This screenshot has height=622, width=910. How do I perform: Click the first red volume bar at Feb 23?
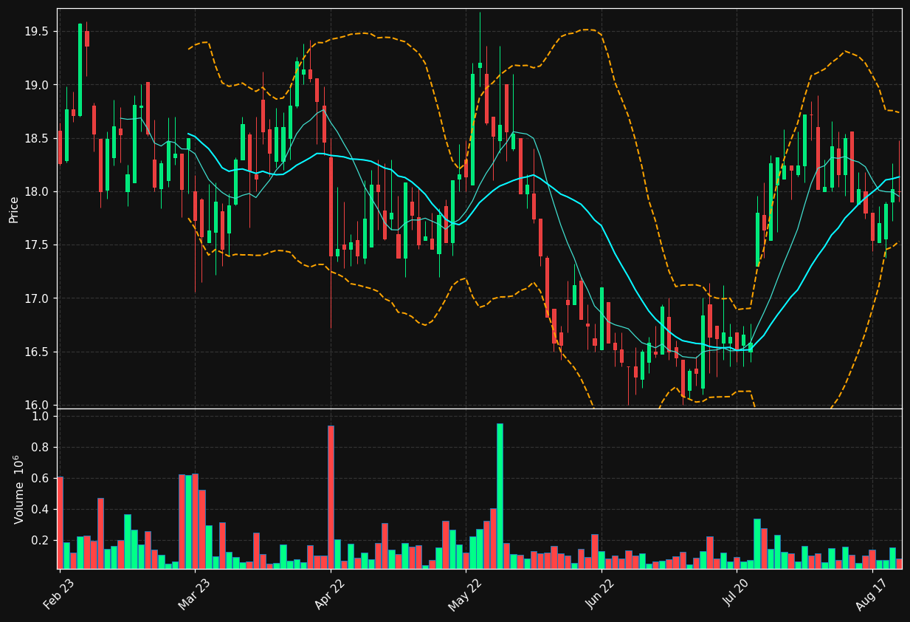tap(60, 522)
